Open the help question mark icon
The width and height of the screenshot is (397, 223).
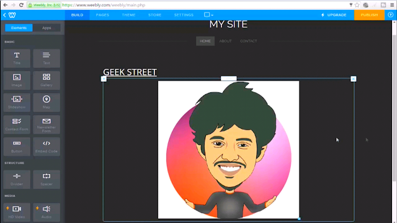click(x=390, y=15)
